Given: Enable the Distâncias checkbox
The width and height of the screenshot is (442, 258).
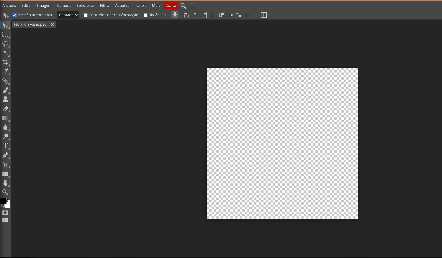Looking at the screenshot, I should [145, 15].
